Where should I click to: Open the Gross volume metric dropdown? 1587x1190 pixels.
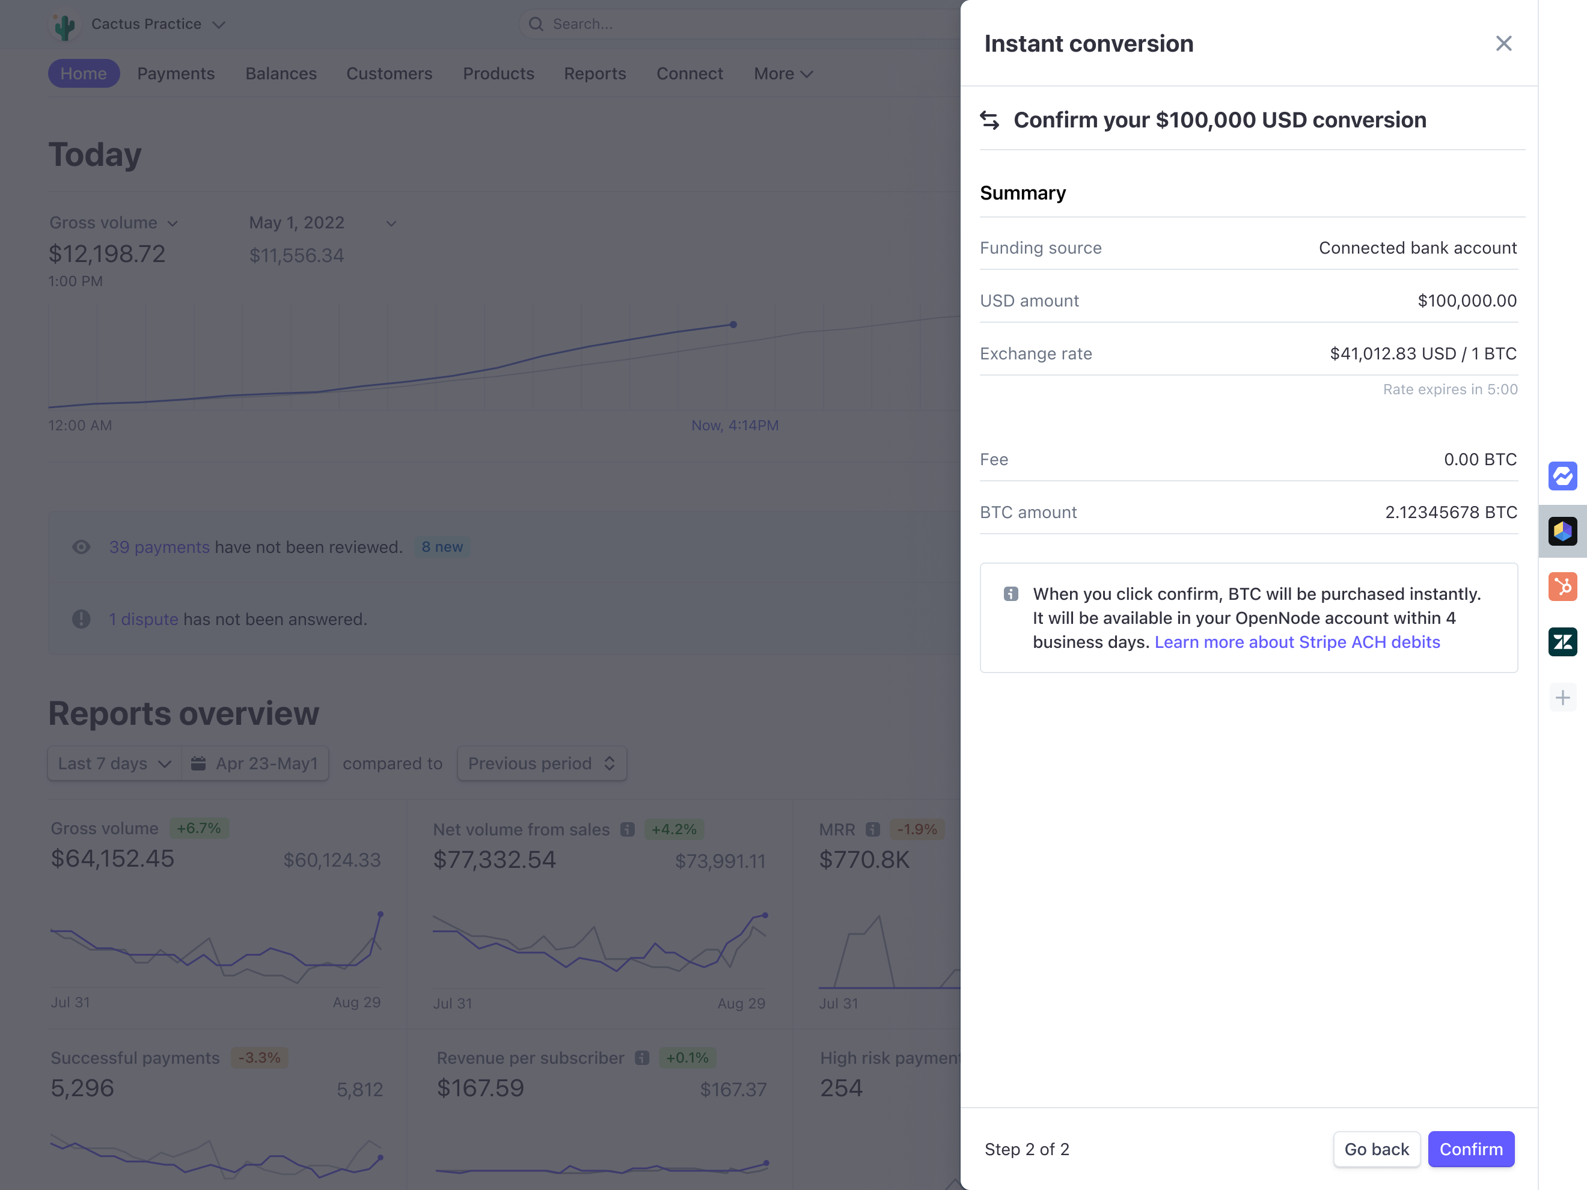tap(114, 223)
